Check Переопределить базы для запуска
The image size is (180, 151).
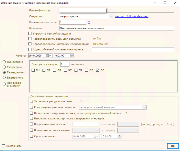(x=30, y=39)
